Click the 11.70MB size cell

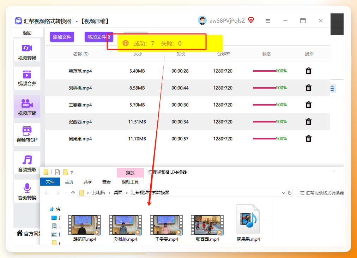coord(137,139)
